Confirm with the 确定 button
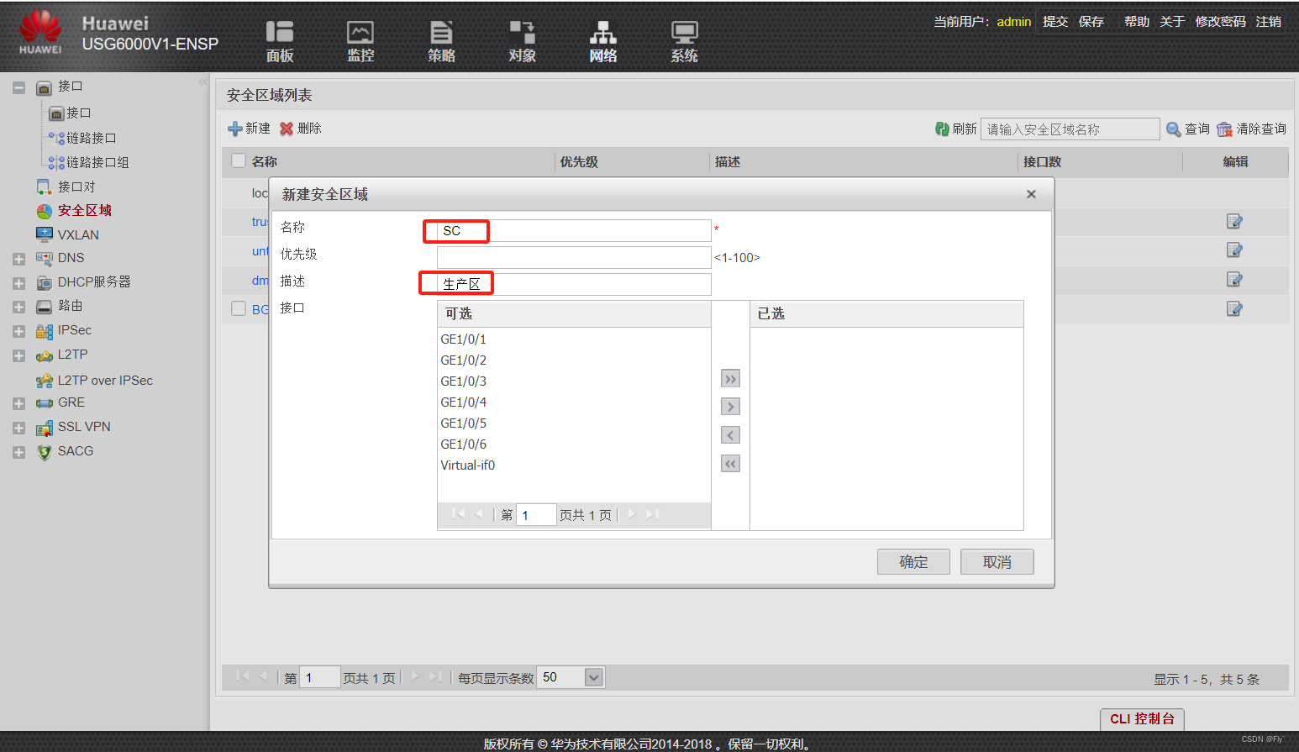This screenshot has height=752, width=1299. 913,562
